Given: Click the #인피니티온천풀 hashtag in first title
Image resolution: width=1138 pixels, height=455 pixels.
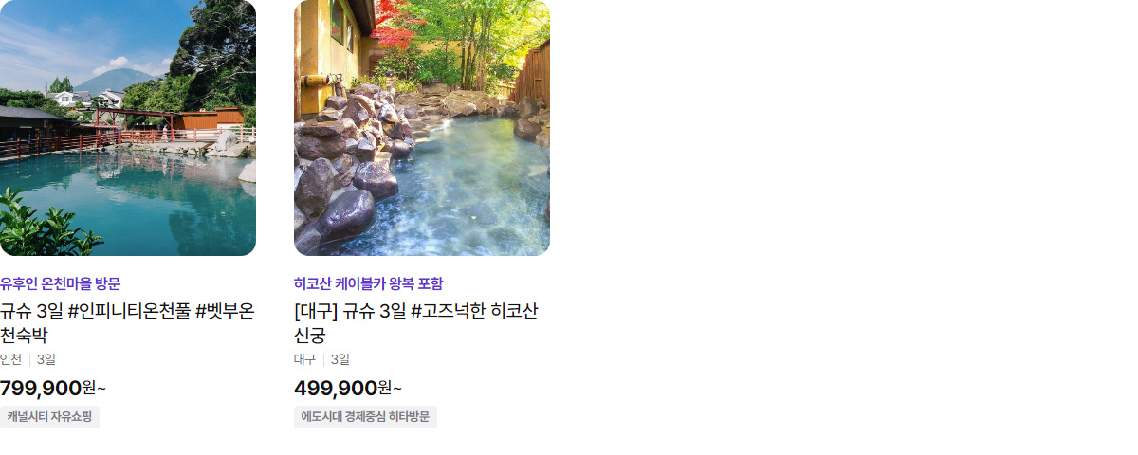Looking at the screenshot, I should [x=130, y=312].
